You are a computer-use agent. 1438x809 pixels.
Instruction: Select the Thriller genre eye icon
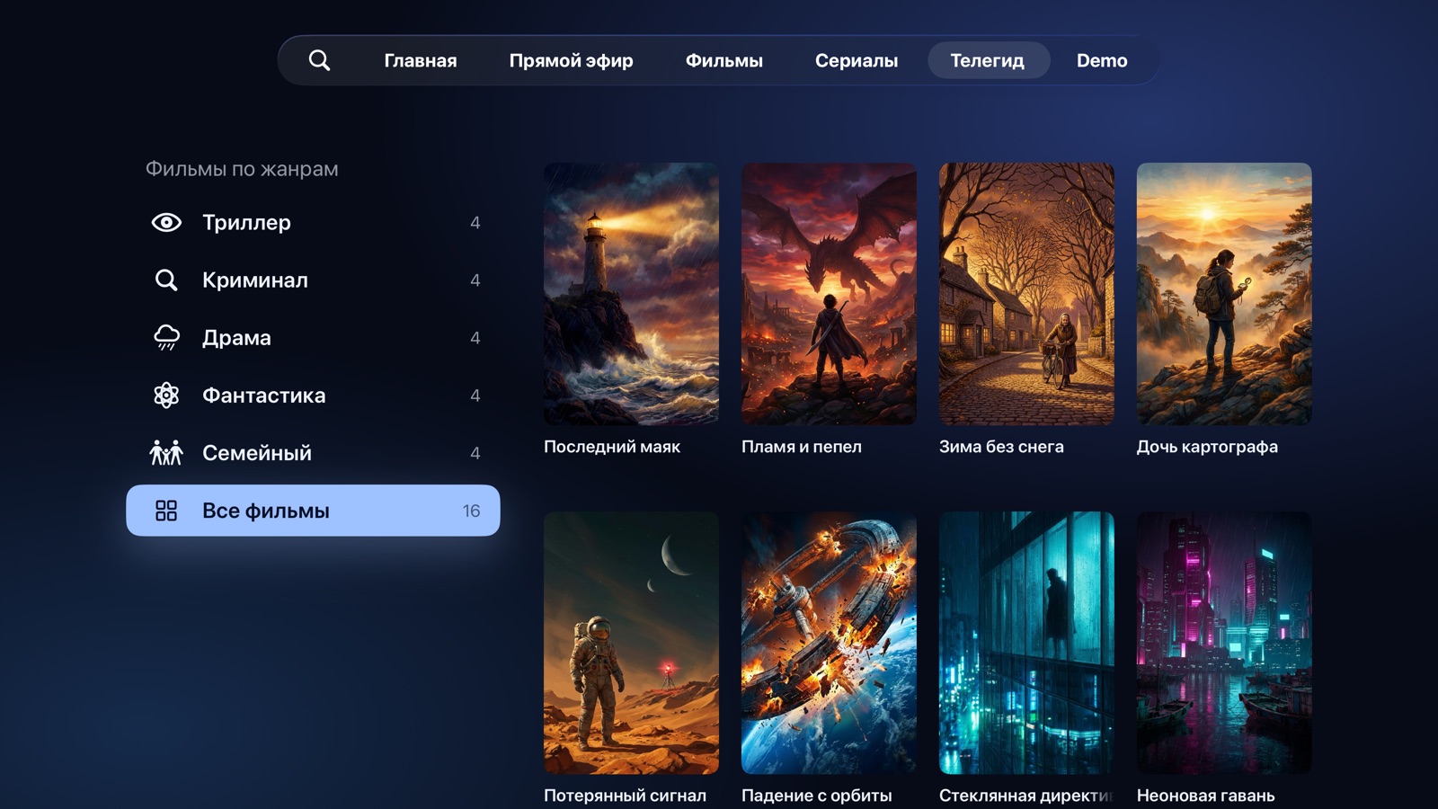[166, 222]
